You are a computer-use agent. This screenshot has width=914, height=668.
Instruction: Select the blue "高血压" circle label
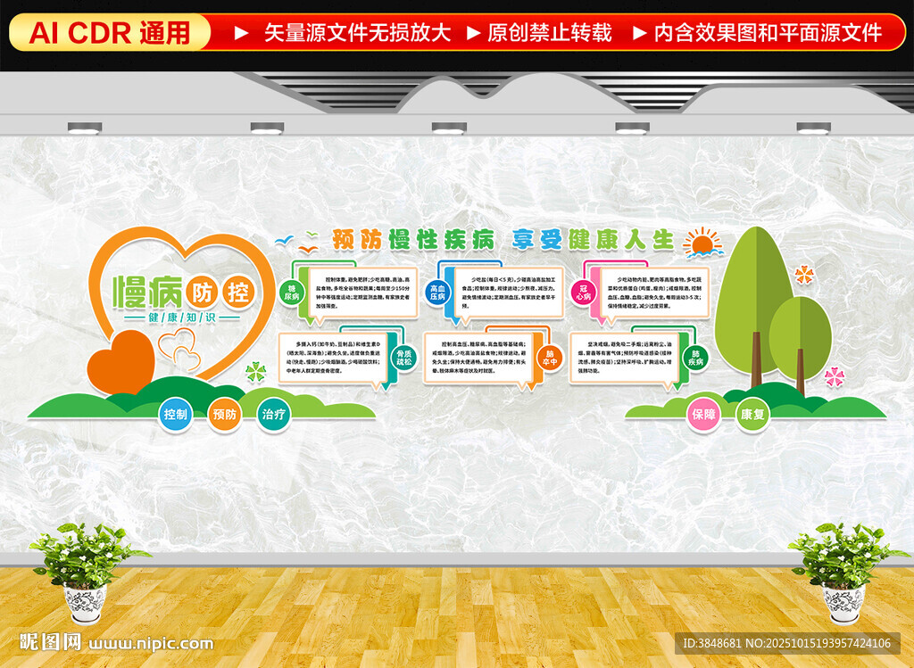click(437, 293)
